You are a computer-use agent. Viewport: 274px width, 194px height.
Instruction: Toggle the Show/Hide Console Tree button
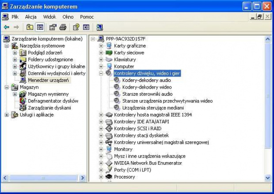(40, 27)
